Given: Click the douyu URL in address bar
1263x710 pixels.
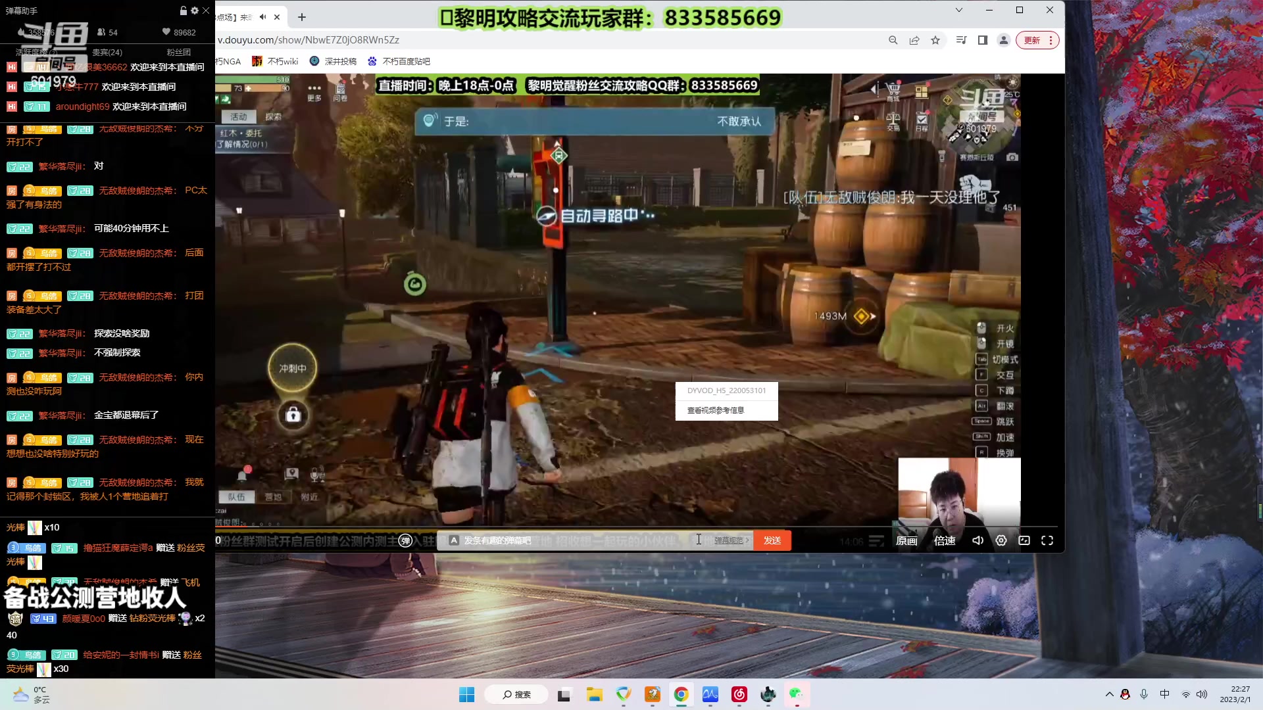Looking at the screenshot, I should tap(309, 40).
